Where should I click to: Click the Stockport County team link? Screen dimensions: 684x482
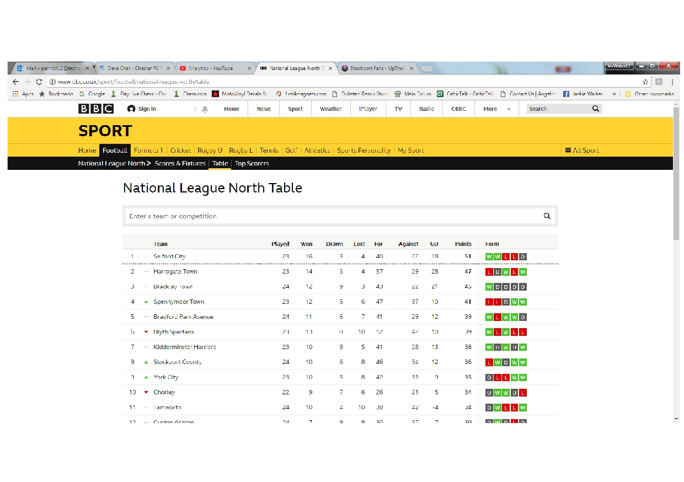pyautogui.click(x=177, y=362)
